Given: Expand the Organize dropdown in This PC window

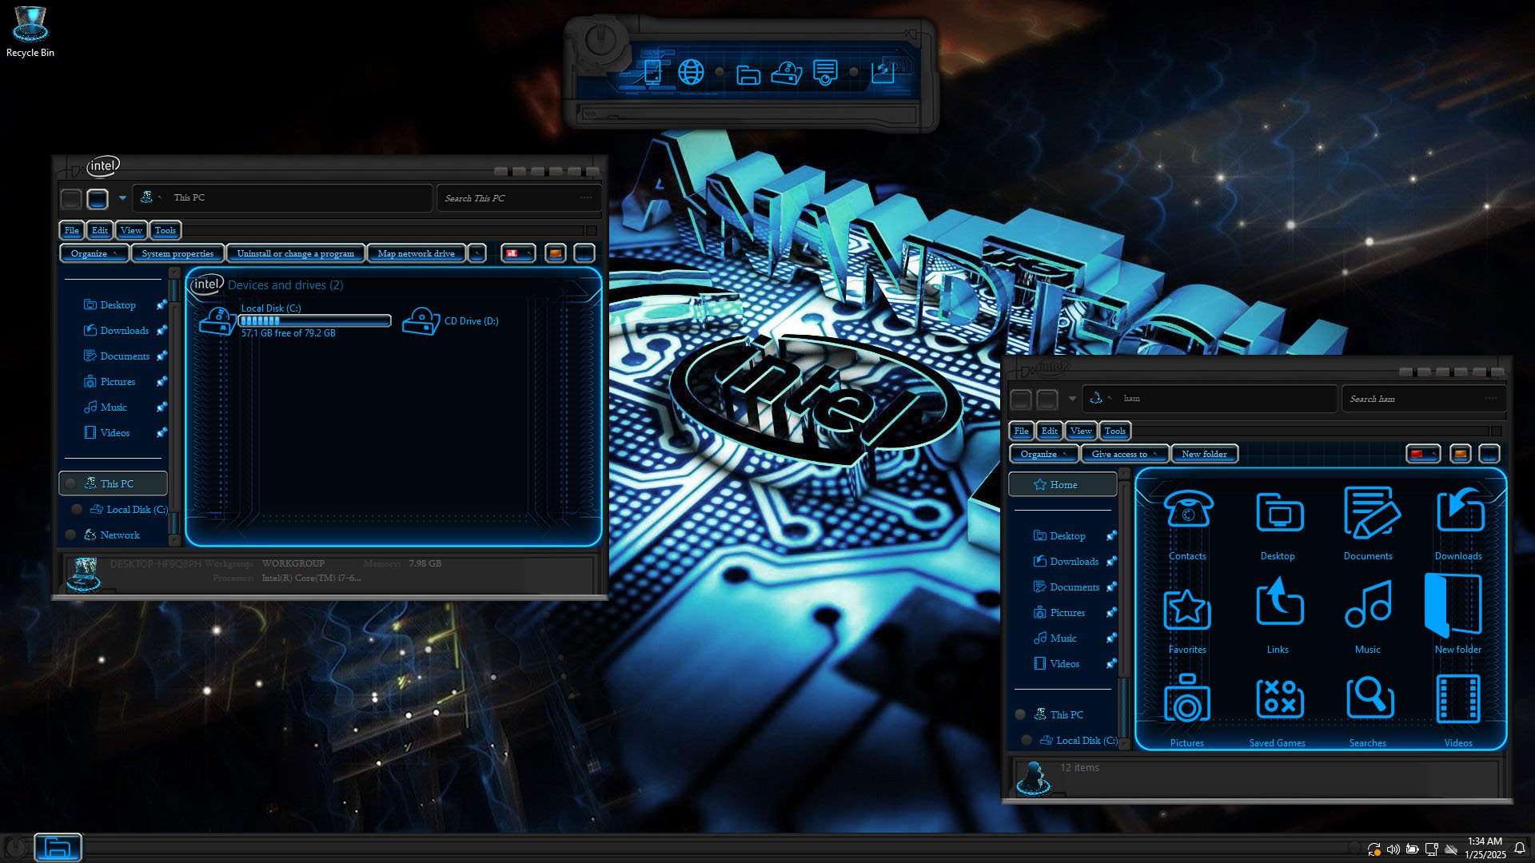Looking at the screenshot, I should (x=94, y=253).
